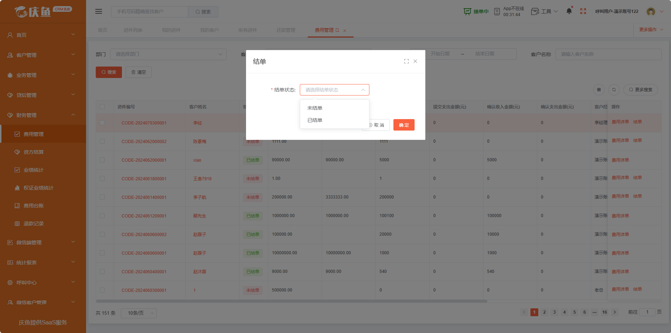The height and width of the screenshot is (333, 671).
Task: Switch to 还款管理 tab
Action: (x=286, y=30)
